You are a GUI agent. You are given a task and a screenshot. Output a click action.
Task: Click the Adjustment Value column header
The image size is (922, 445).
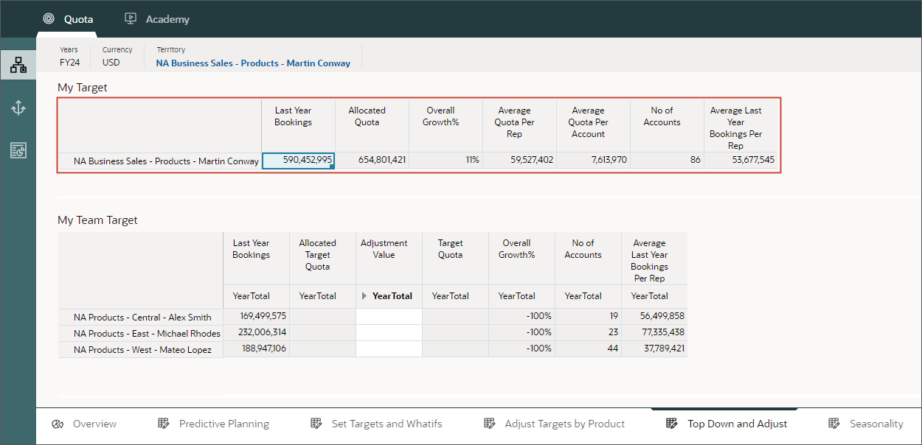coord(389,259)
